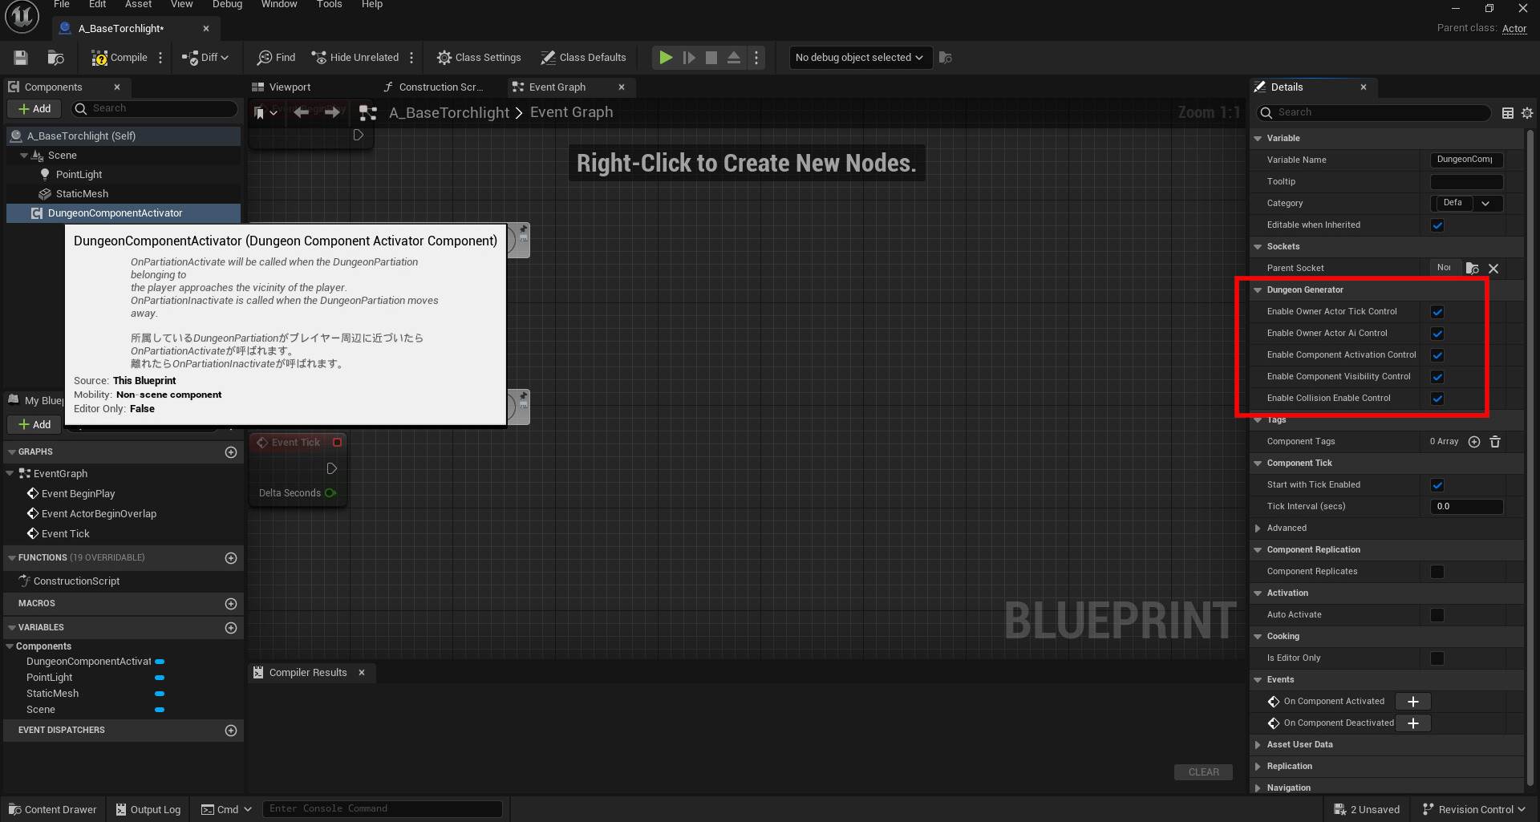The height and width of the screenshot is (822, 1540).
Task: Open the Diff dropdown
Action: [205, 58]
